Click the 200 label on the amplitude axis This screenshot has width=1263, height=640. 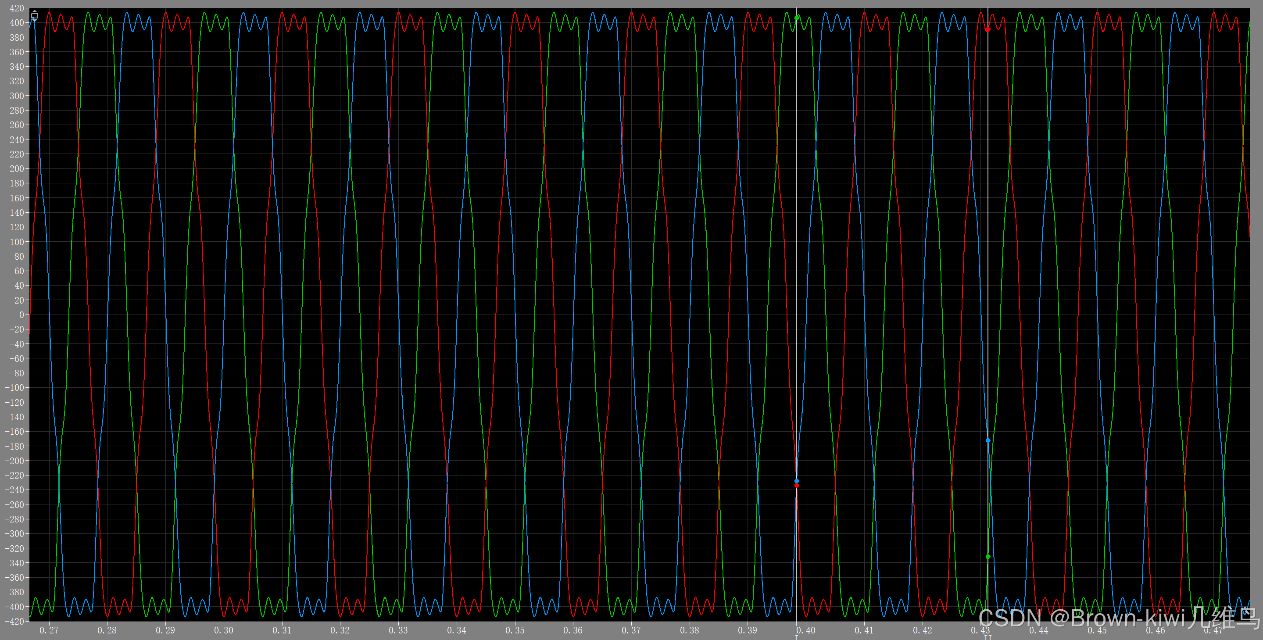[16, 169]
